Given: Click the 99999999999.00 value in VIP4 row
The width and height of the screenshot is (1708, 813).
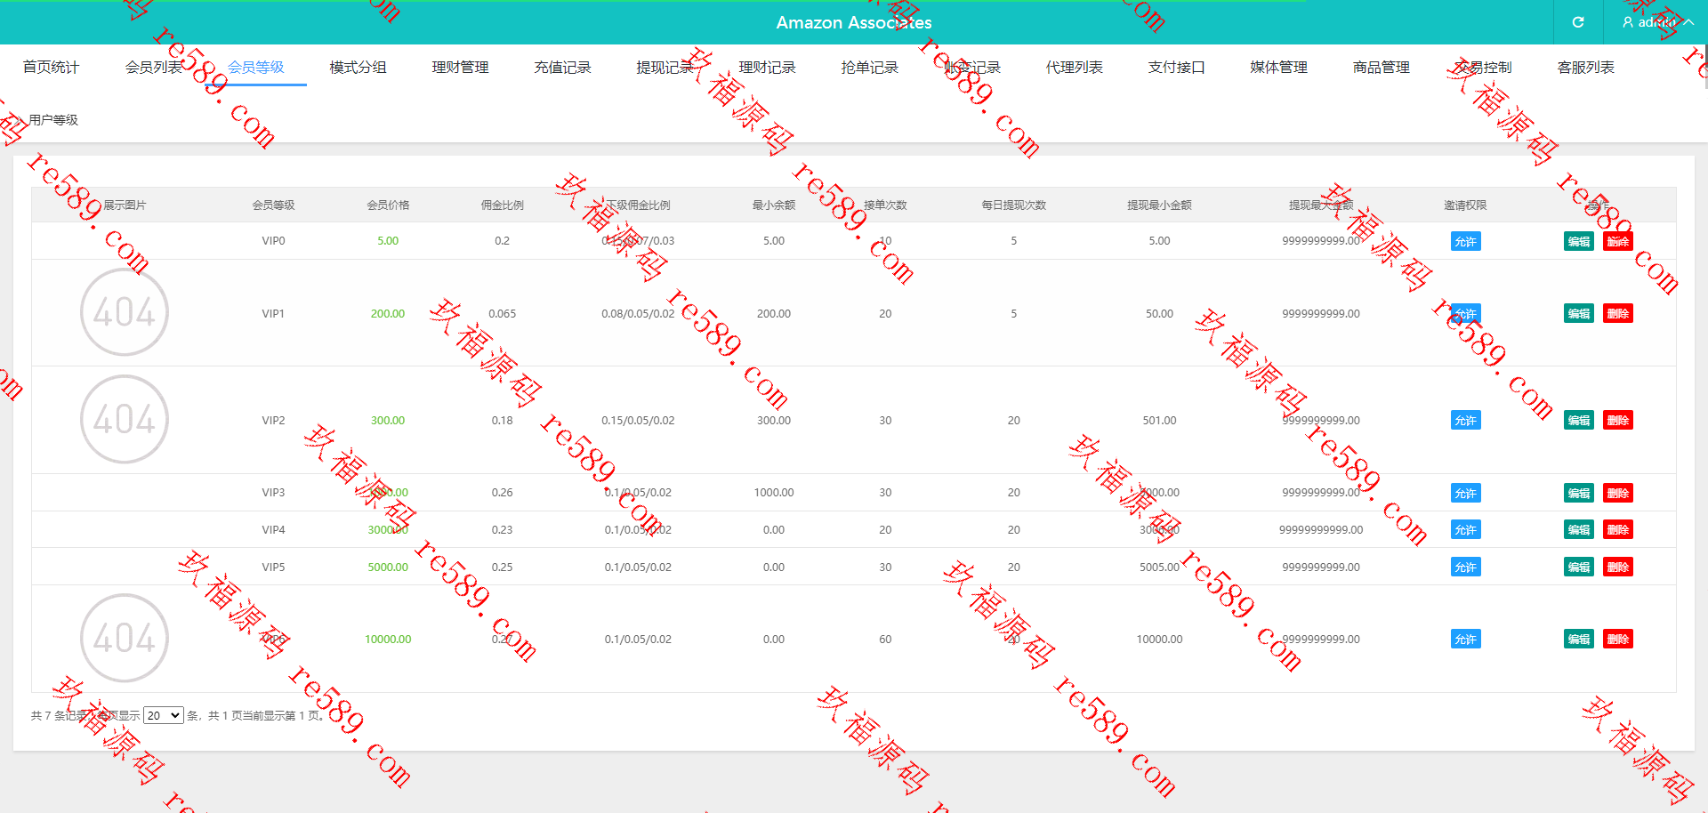Looking at the screenshot, I should [1321, 529].
